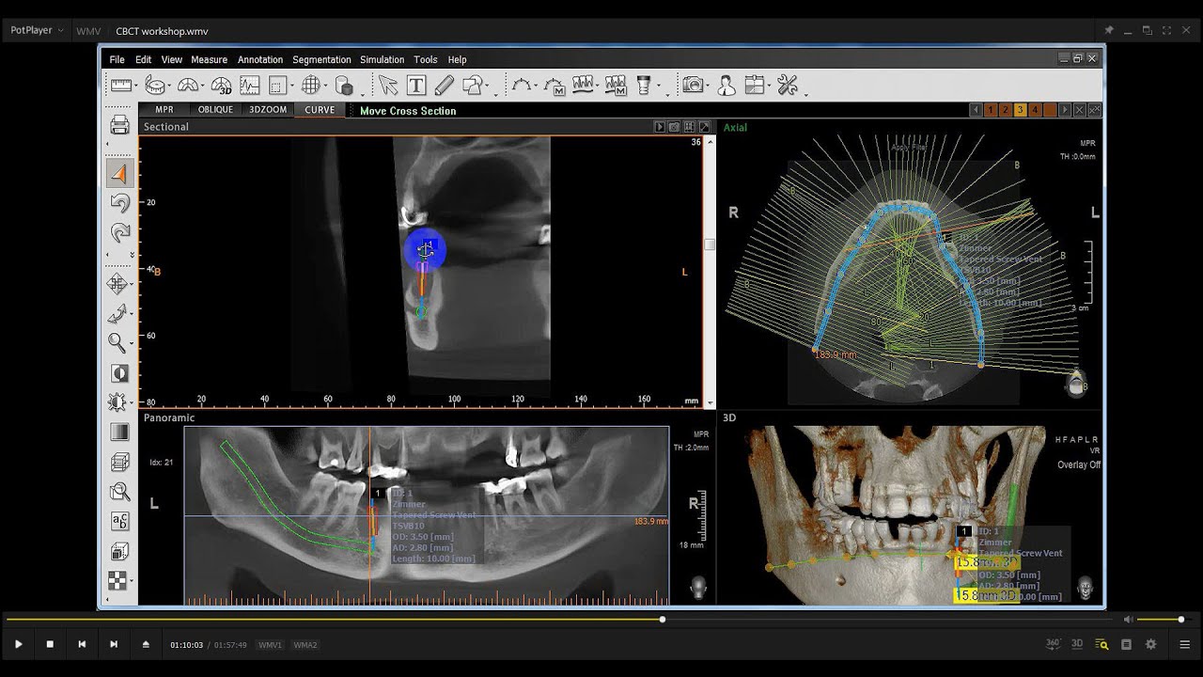Select the magnifier zoom tool in sidebar
The width and height of the screenshot is (1203, 677).
click(x=117, y=342)
